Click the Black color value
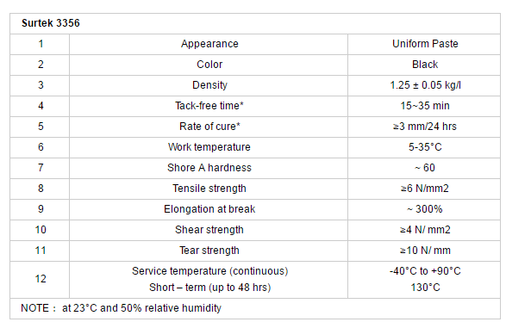The width and height of the screenshot is (531, 322). pyautogui.click(x=425, y=65)
